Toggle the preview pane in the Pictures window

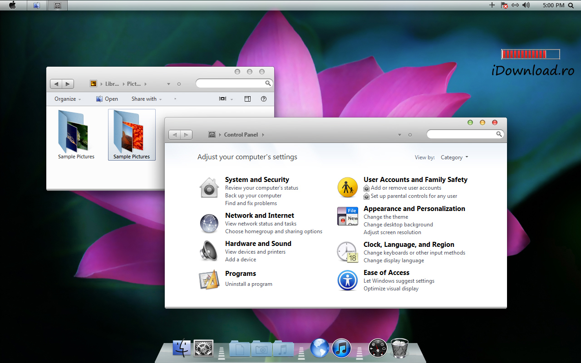[247, 99]
